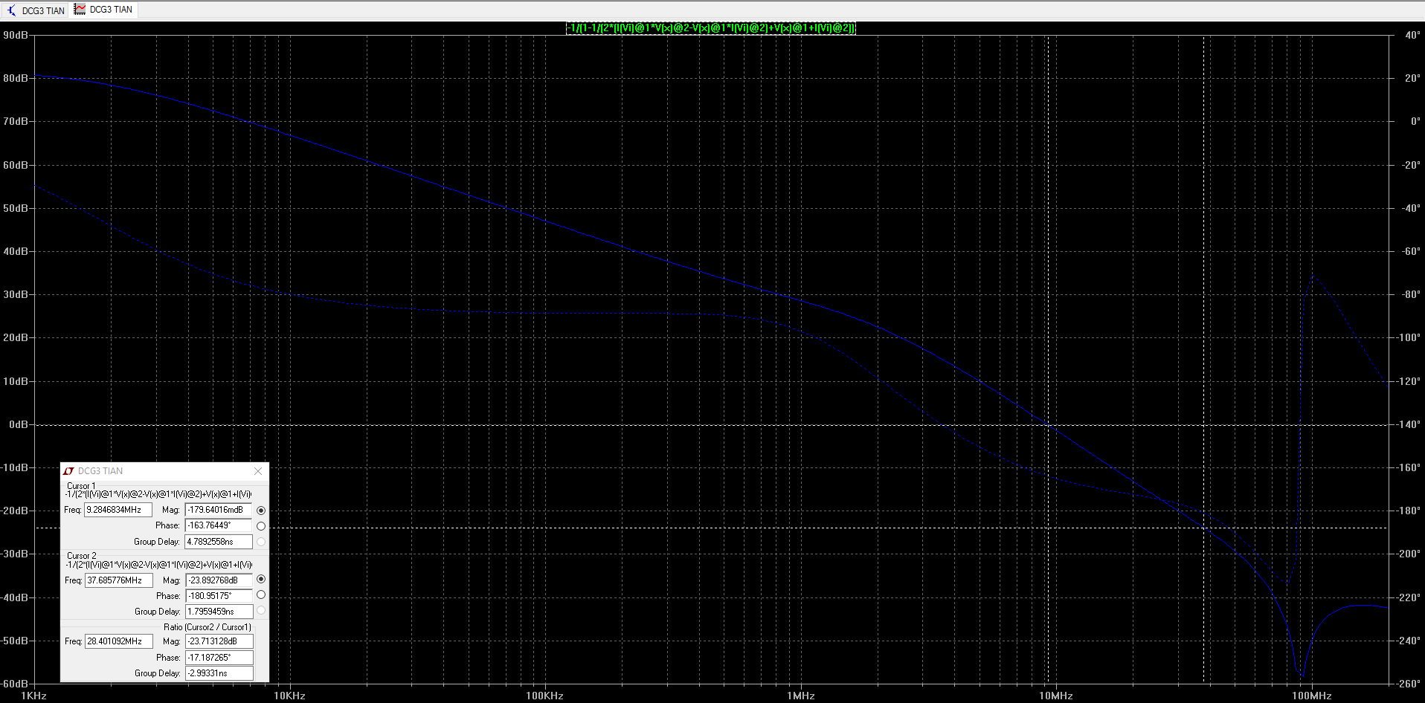The width and height of the screenshot is (1425, 703).
Task: Select Cursor 2 Phase radio button
Action: click(261, 595)
